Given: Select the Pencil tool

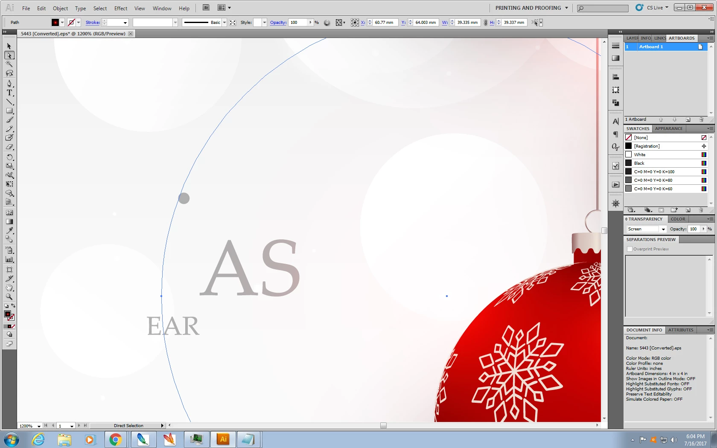Looking at the screenshot, I should pyautogui.click(x=9, y=129).
